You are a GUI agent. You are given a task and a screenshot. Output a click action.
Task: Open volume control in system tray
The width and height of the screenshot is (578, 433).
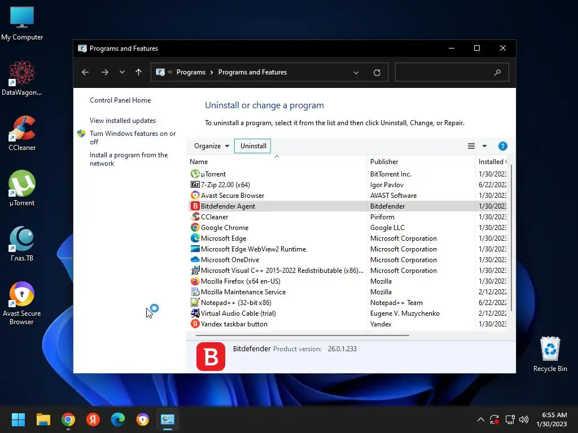[x=523, y=419]
